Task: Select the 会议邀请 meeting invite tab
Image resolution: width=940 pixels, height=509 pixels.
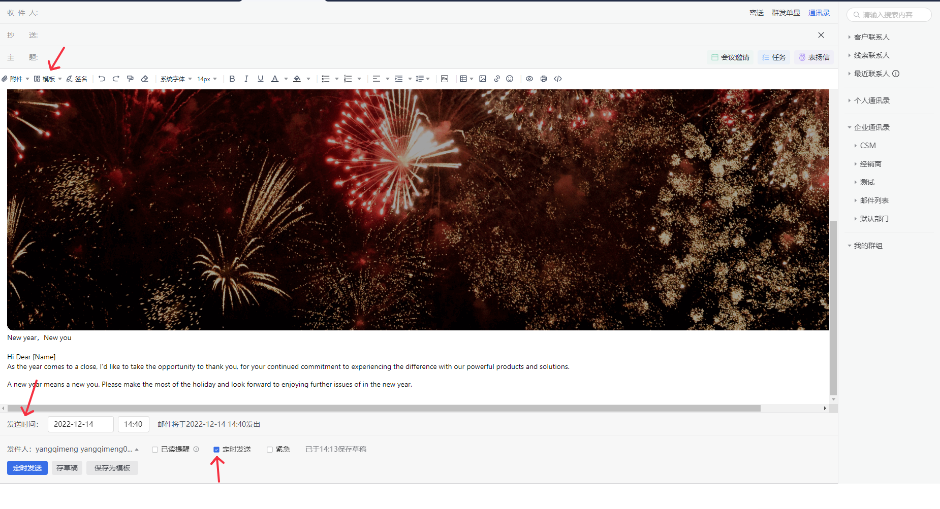Action: click(730, 57)
